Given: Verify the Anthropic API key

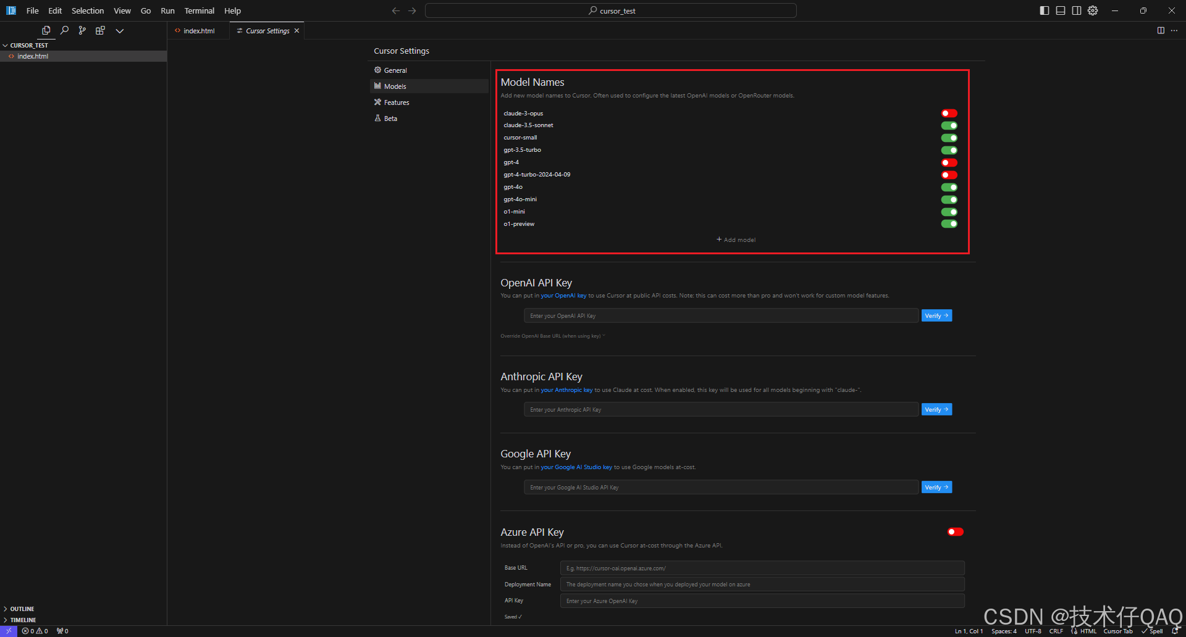Looking at the screenshot, I should click(936, 409).
